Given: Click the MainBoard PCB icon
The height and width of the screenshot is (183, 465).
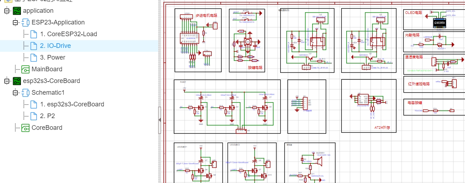Looking at the screenshot, I should pos(26,69).
